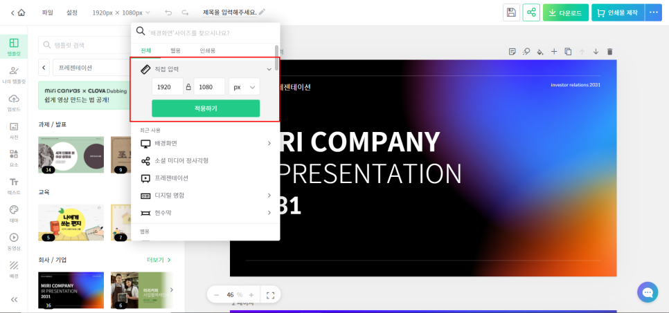This screenshot has height=313, width=669.
Task: Switch to the 전체 tab
Action: tap(146, 50)
